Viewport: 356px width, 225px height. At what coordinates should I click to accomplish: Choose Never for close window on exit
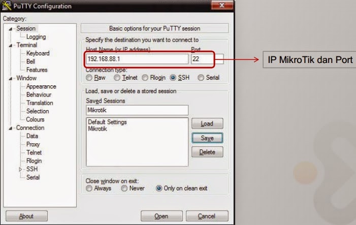pyautogui.click(x=124, y=188)
